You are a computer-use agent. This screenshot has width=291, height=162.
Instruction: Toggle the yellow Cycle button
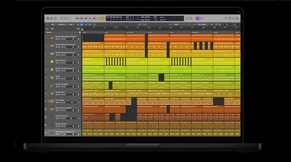pos(102,19)
